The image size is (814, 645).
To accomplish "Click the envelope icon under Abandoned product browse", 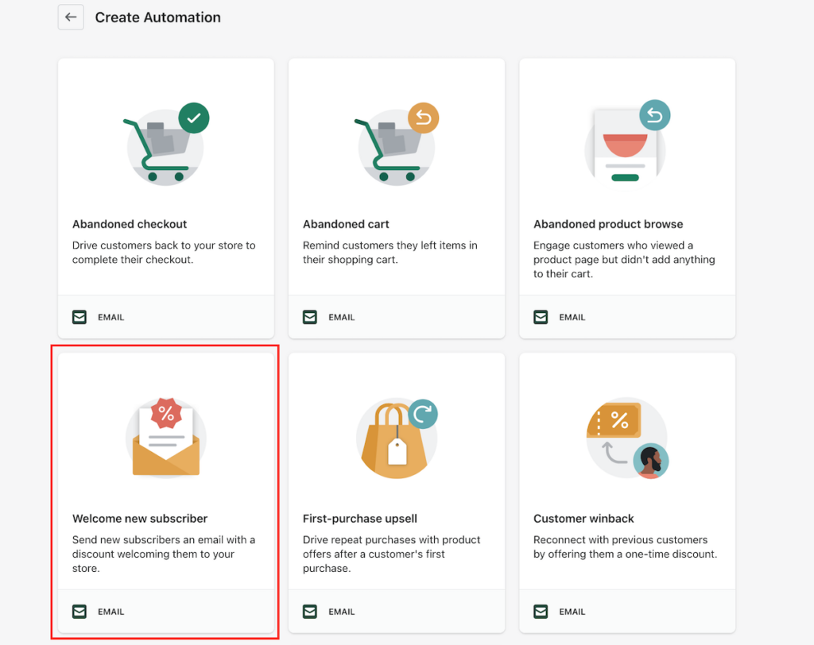I will click(541, 317).
